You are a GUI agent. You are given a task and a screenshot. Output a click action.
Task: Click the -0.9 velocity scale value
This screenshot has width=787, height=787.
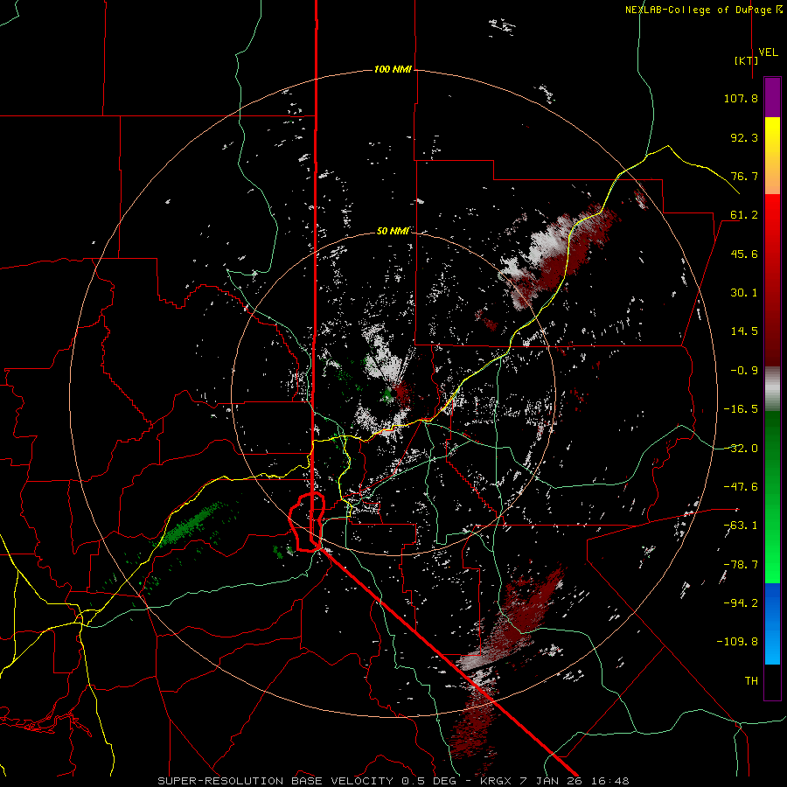[x=744, y=371]
